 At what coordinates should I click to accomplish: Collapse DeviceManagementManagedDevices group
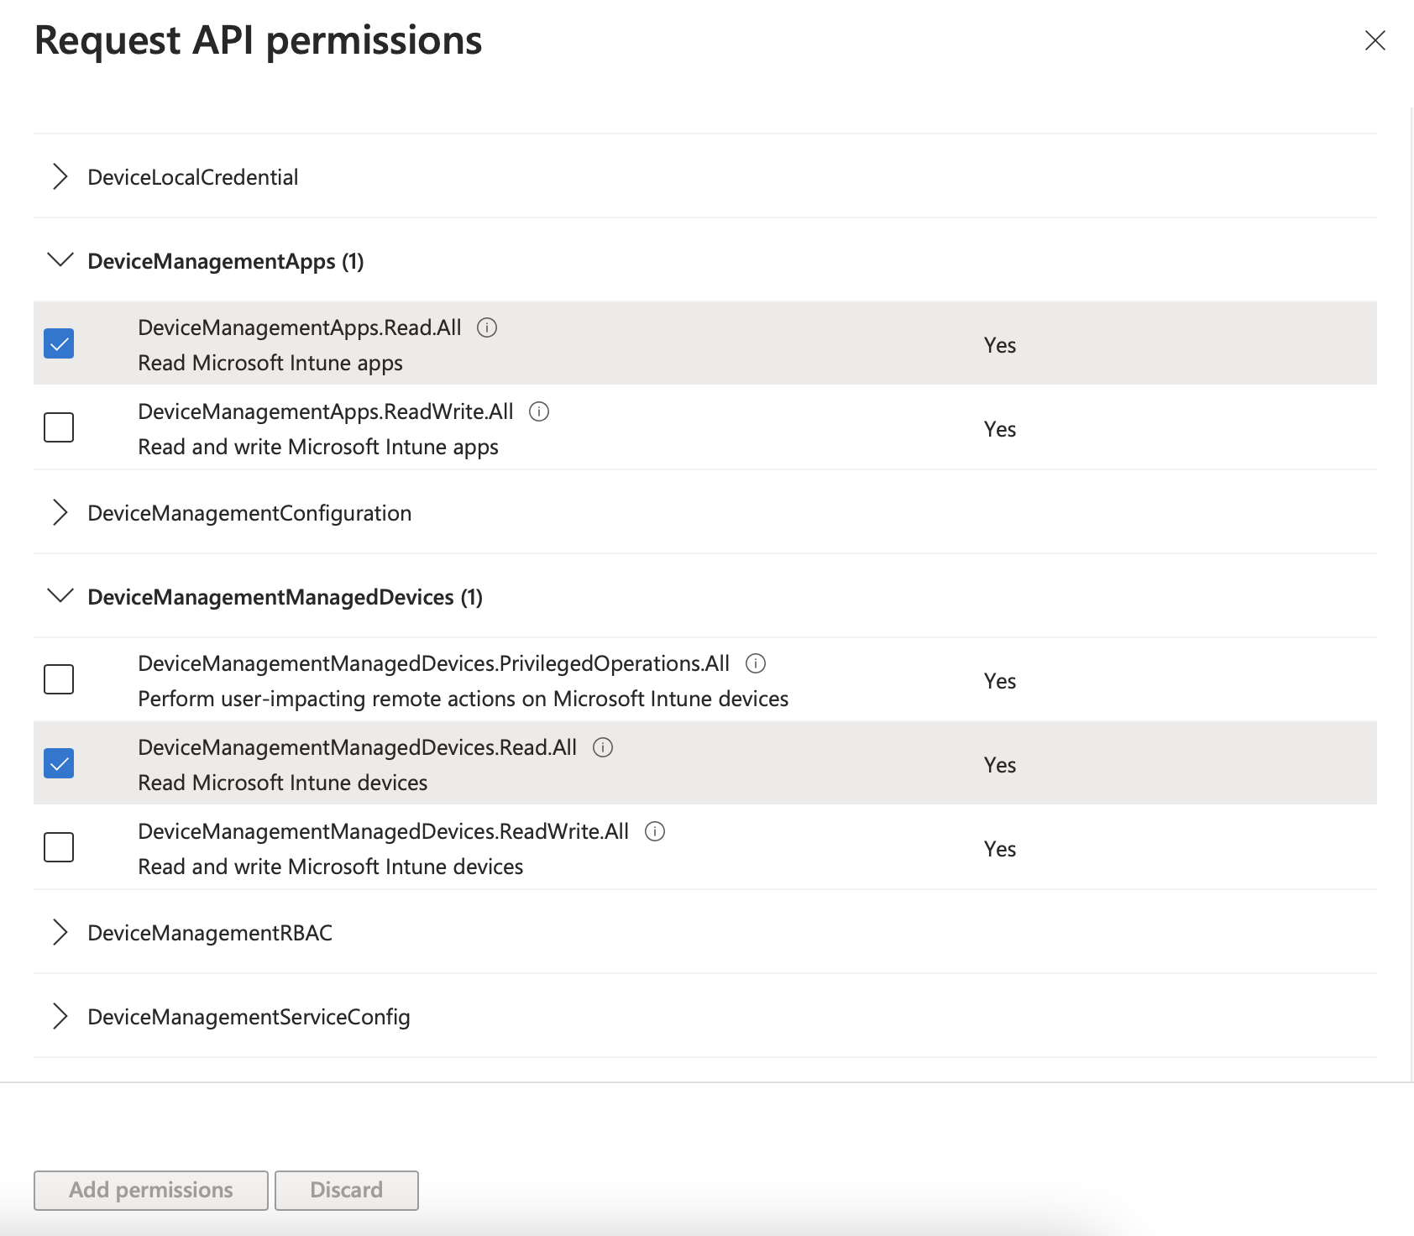[60, 596]
